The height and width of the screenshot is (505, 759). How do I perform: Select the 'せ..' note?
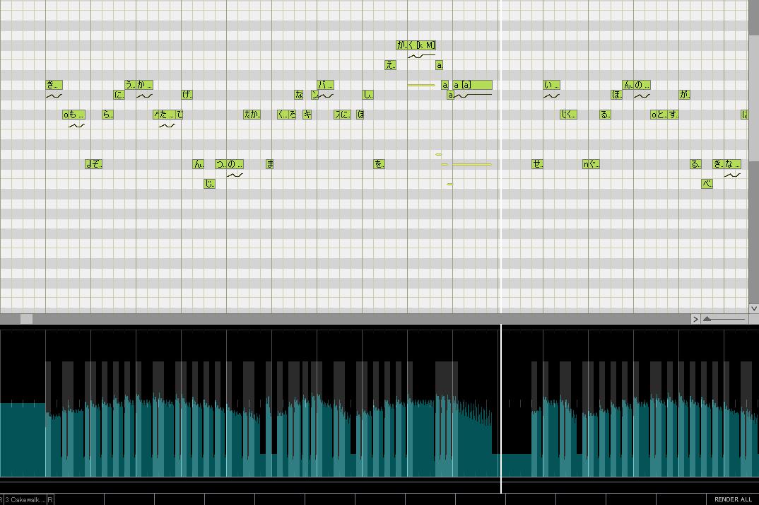click(x=537, y=164)
